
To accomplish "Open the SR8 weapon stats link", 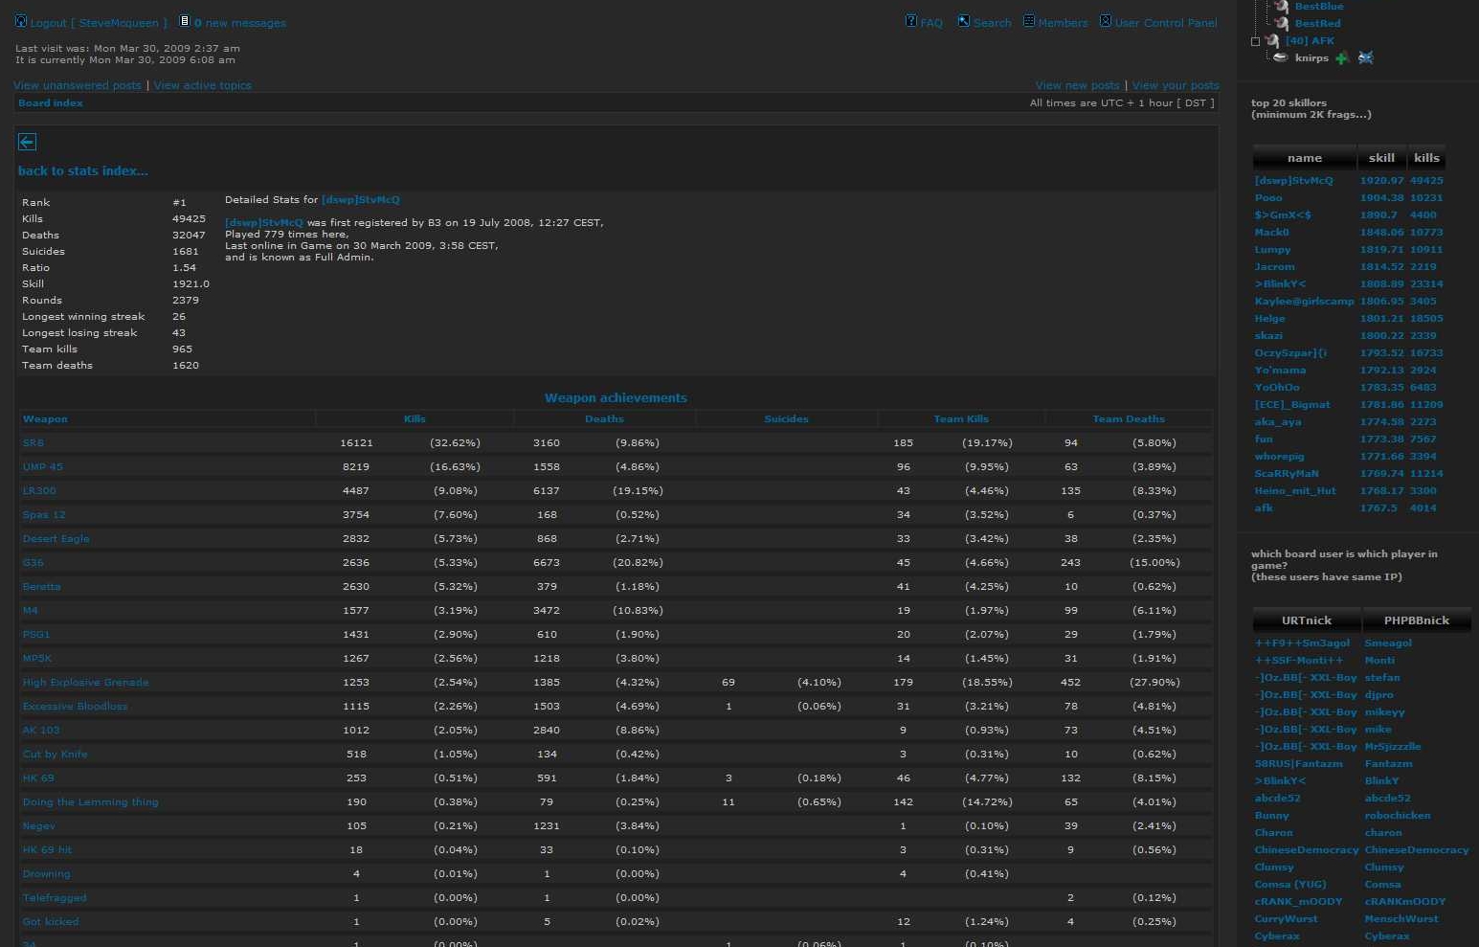I will [34, 443].
